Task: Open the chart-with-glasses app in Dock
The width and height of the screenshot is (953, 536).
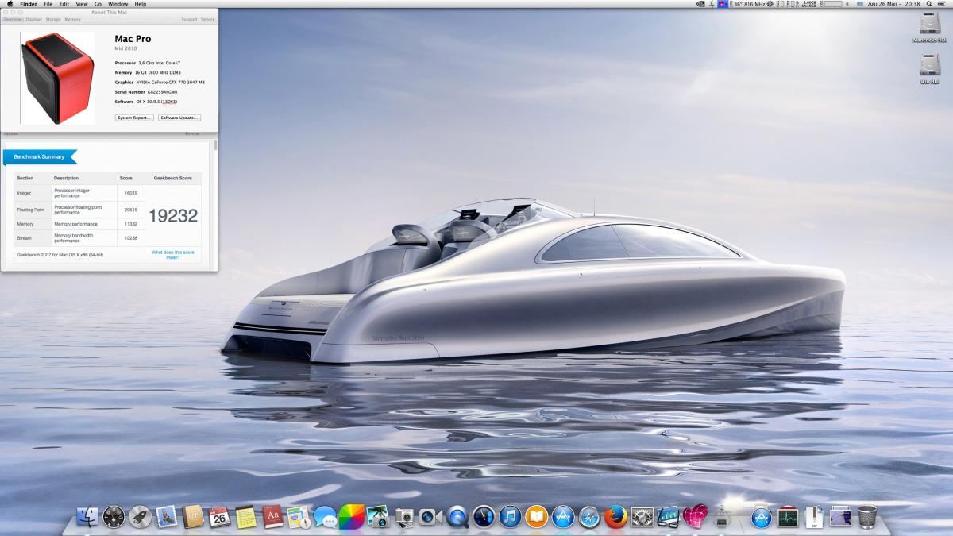Action: click(x=669, y=517)
